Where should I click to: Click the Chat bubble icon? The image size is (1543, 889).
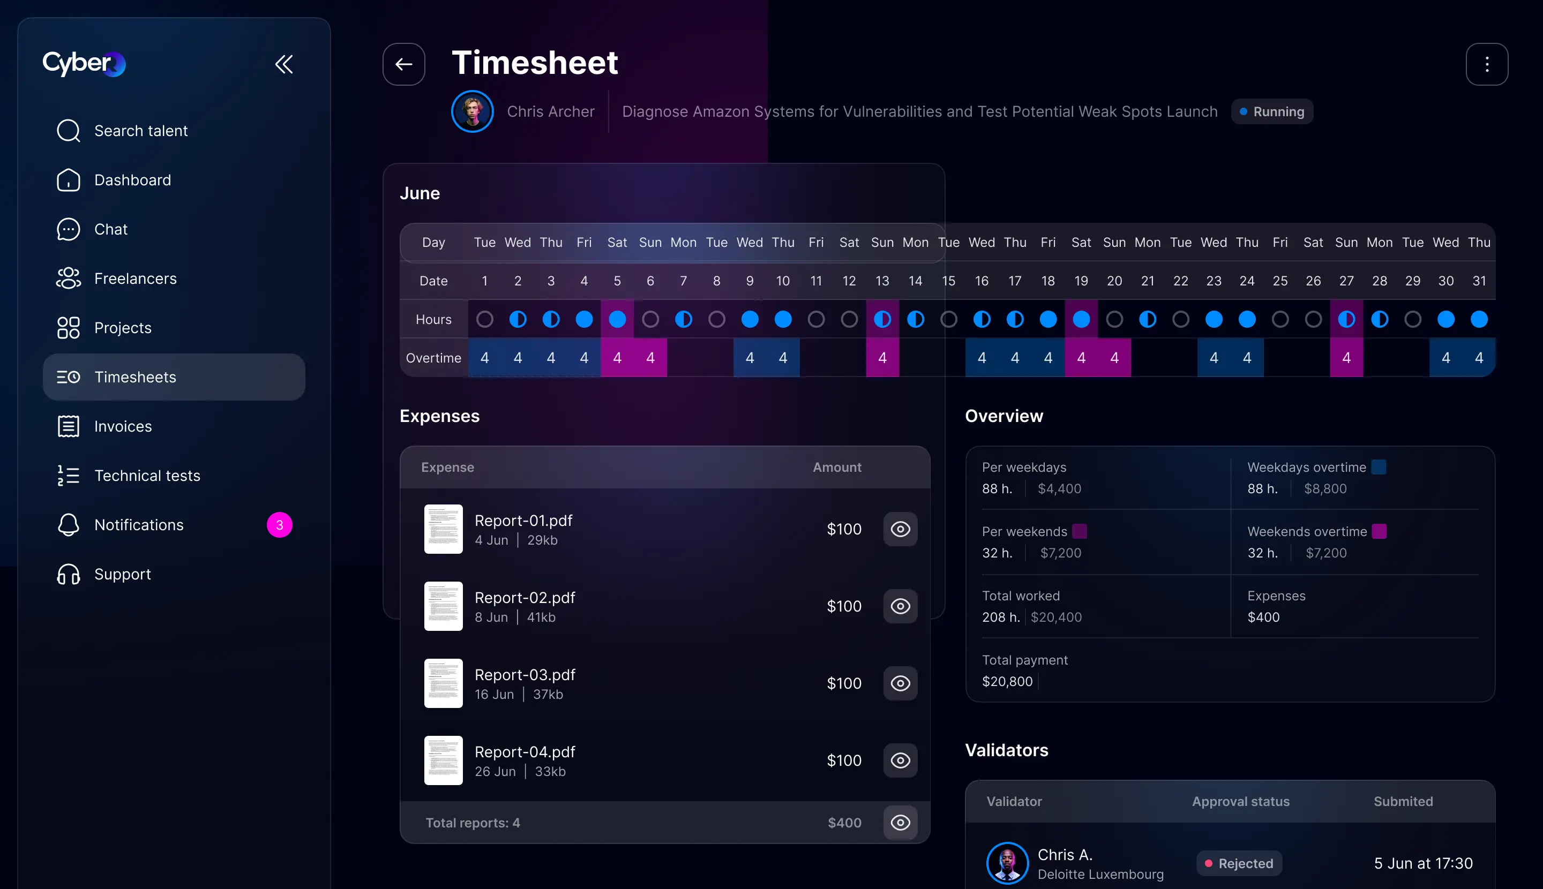[69, 230]
